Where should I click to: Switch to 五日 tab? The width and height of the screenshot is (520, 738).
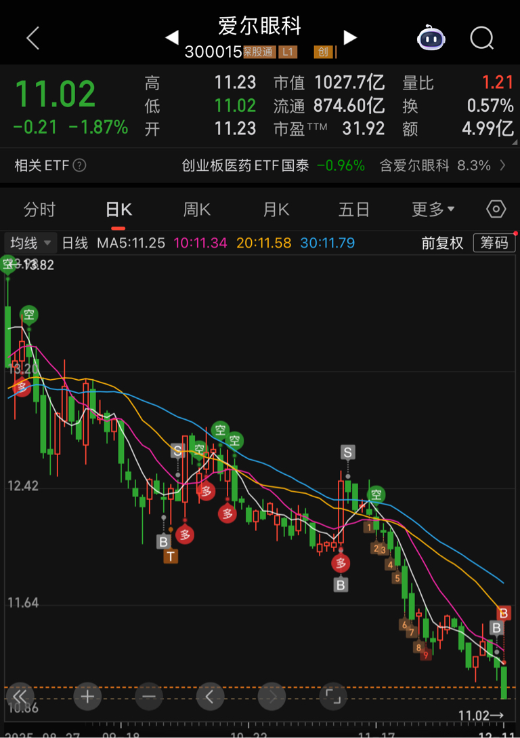pyautogui.click(x=353, y=210)
